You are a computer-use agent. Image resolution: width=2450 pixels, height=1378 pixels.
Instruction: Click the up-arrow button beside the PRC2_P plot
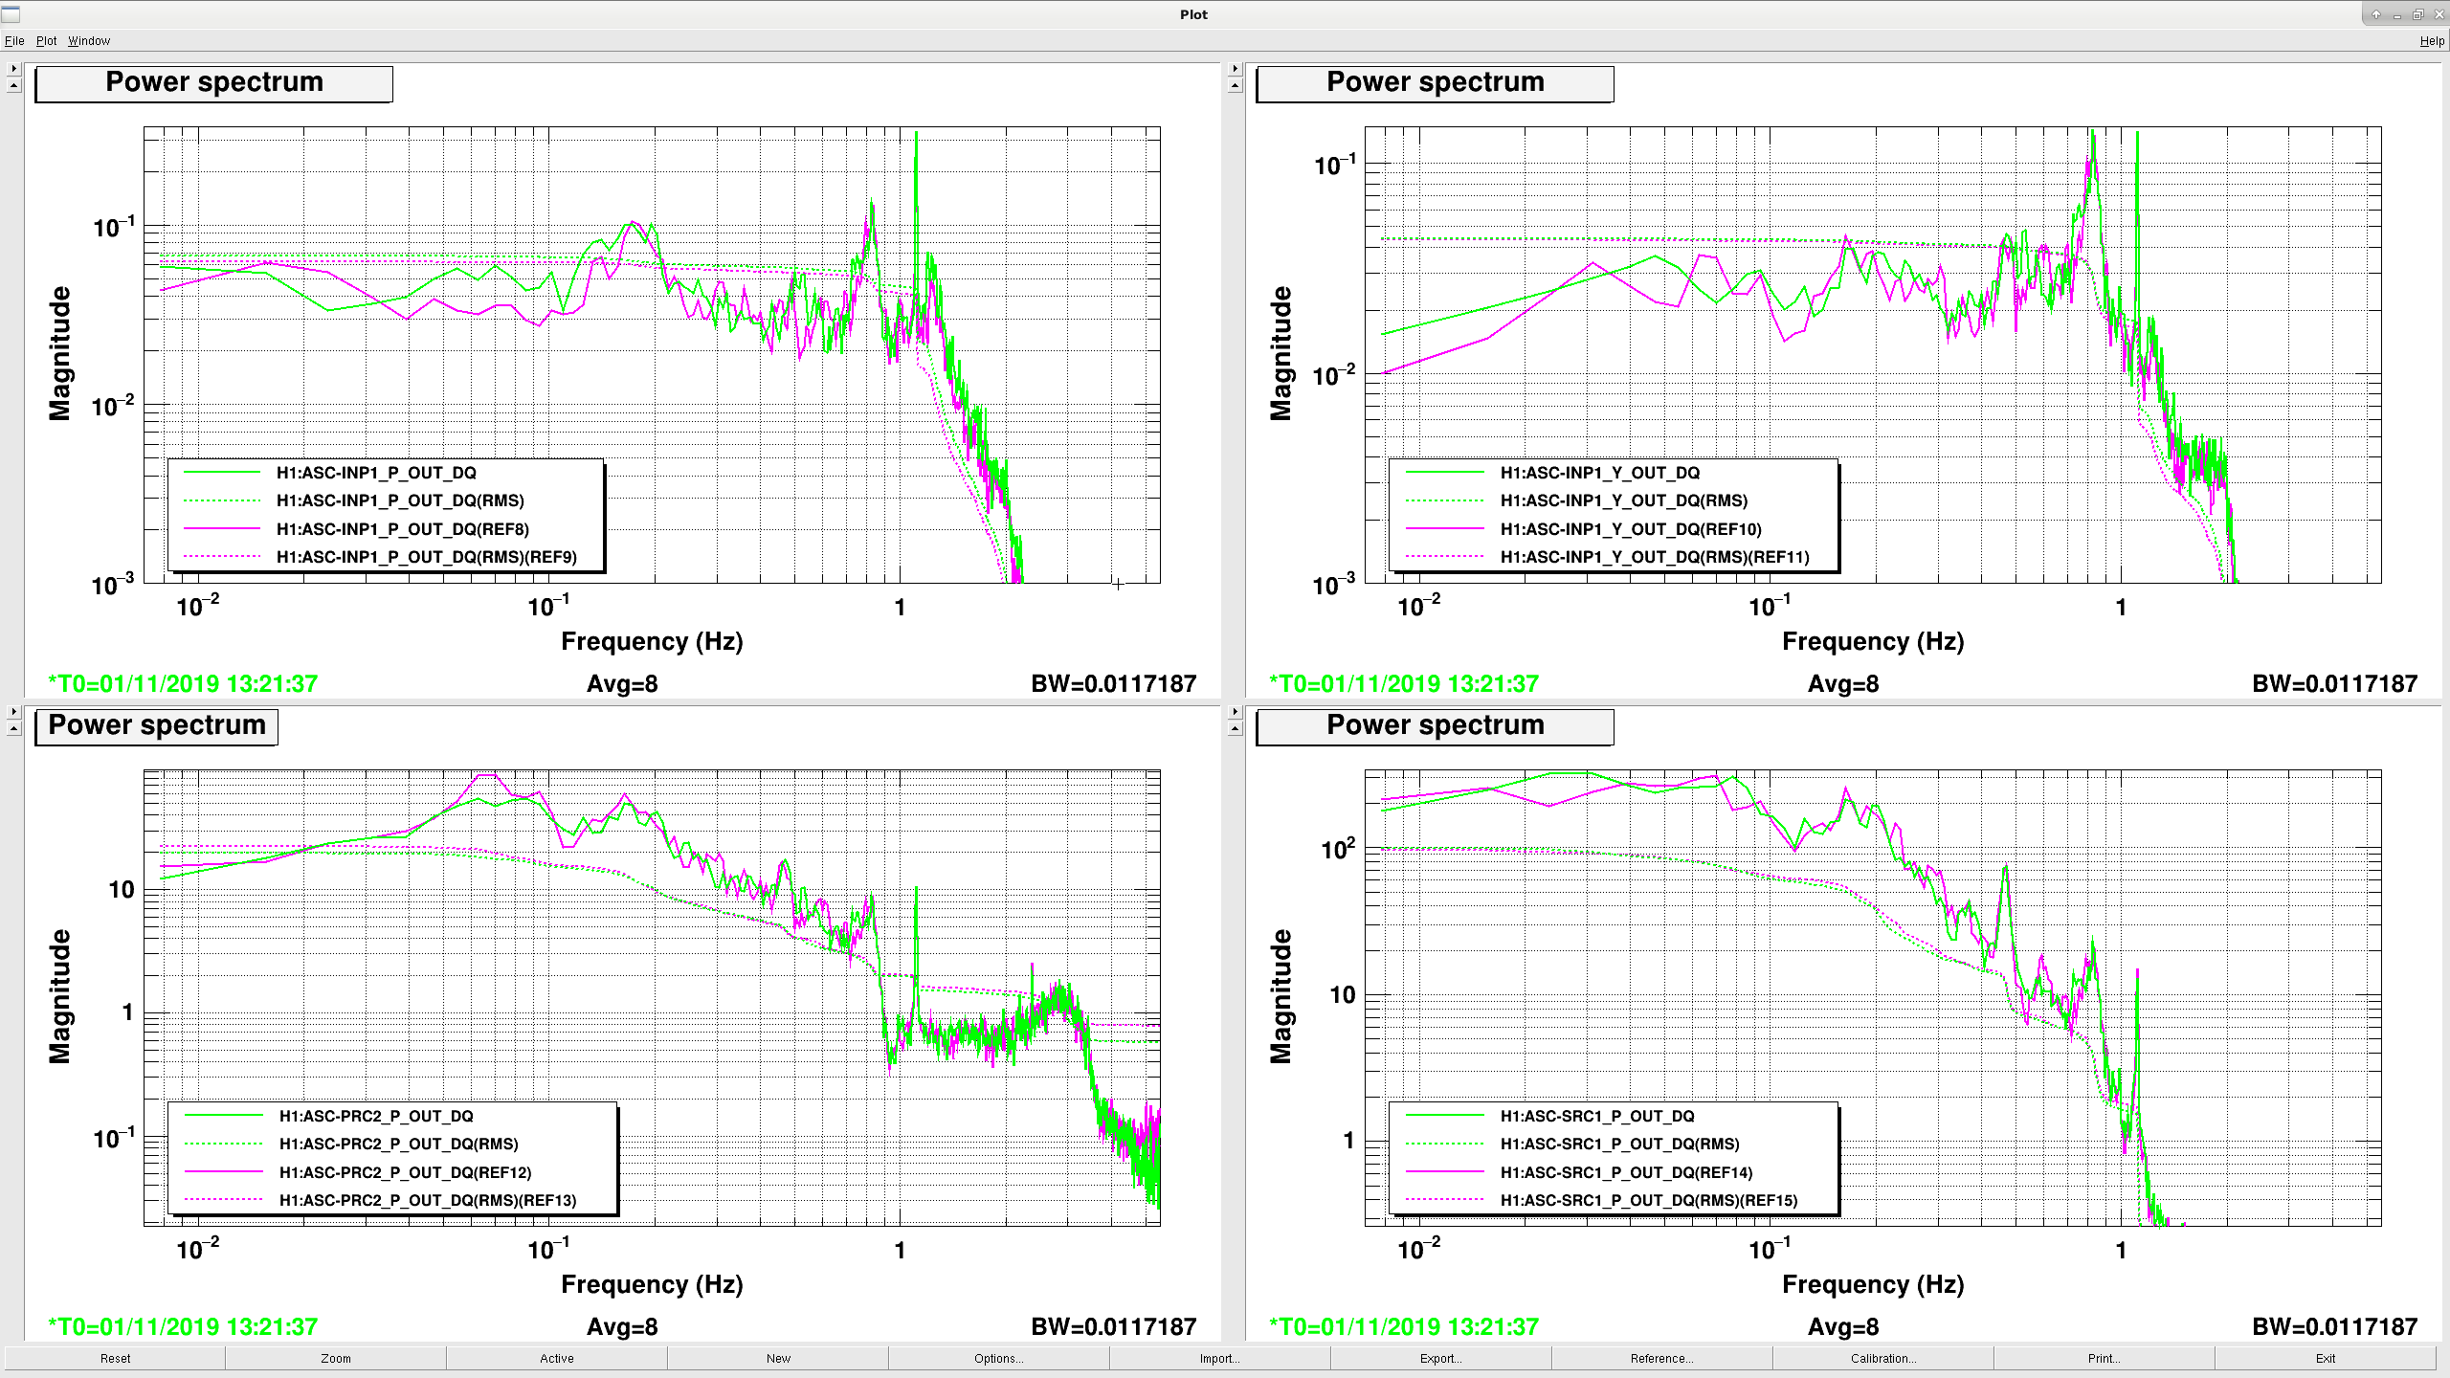point(13,729)
